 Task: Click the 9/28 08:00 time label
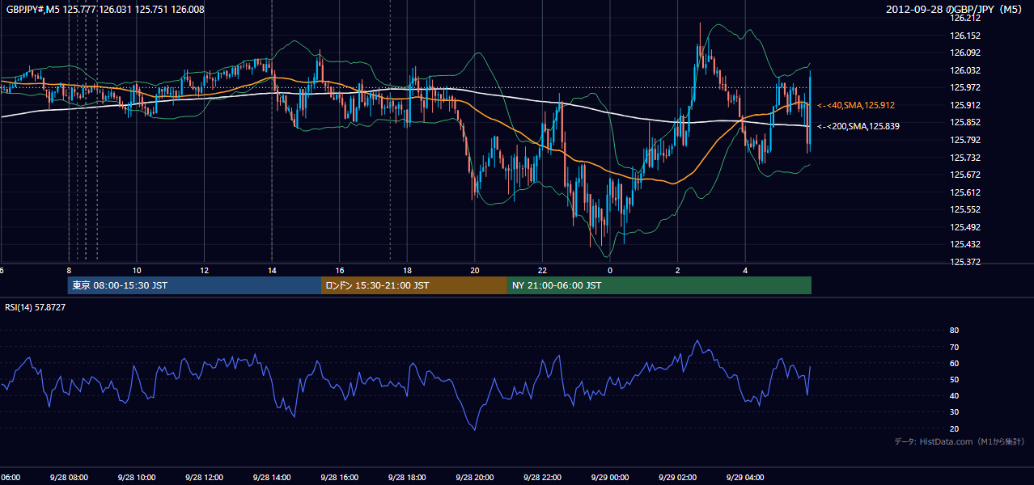point(69,477)
